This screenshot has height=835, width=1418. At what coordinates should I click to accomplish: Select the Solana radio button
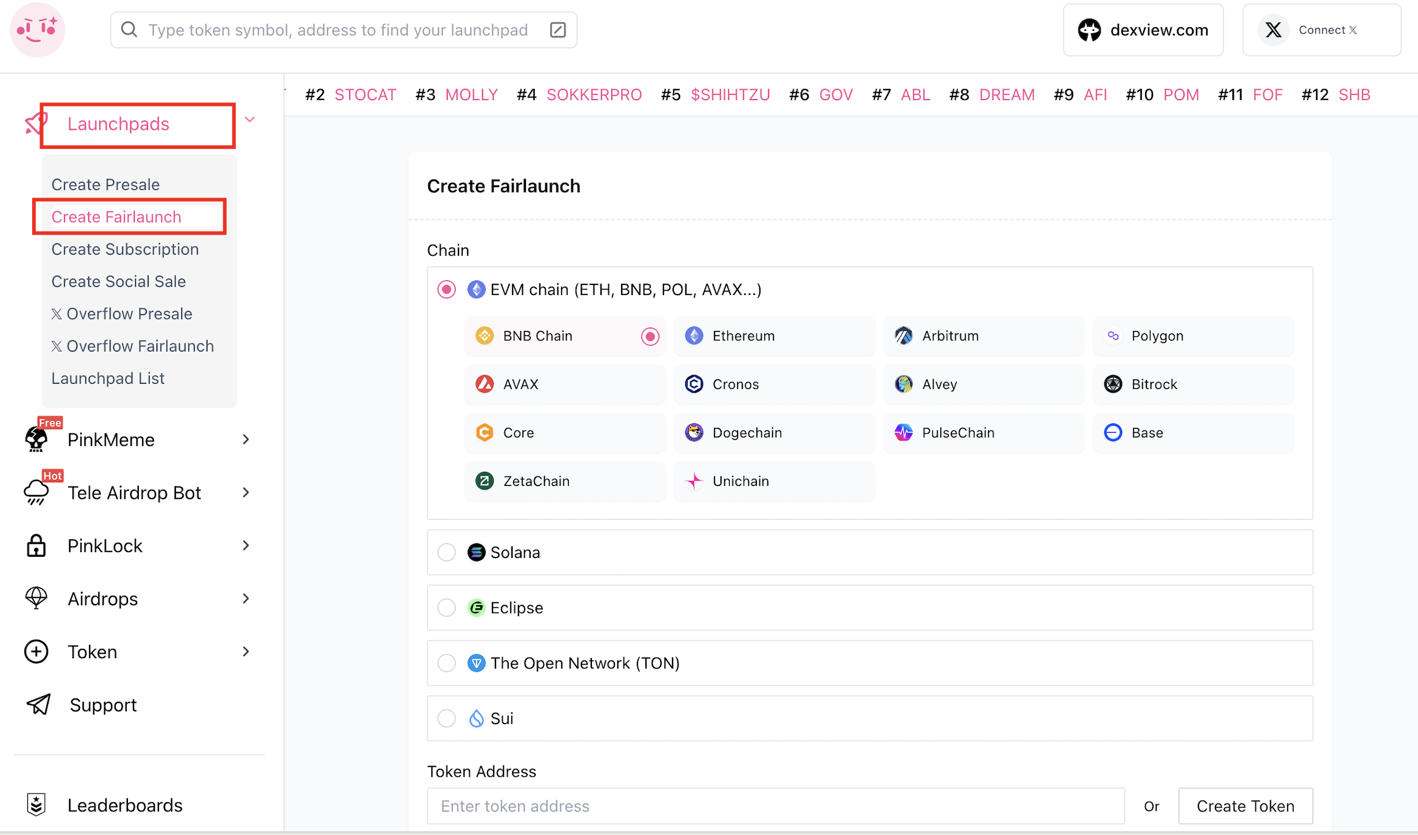click(446, 552)
